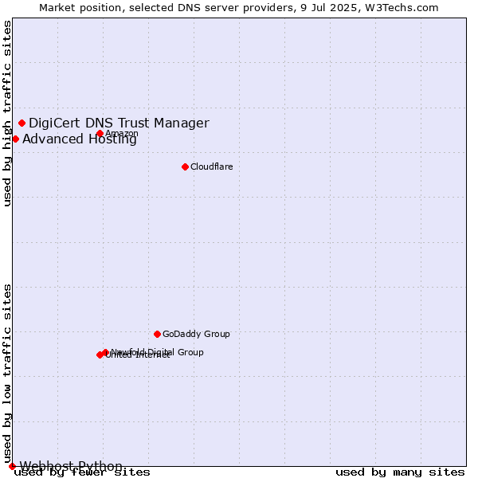Click the chart title mentioning W3Techs.com
The image size is (478, 478).
pyautogui.click(x=239, y=8)
